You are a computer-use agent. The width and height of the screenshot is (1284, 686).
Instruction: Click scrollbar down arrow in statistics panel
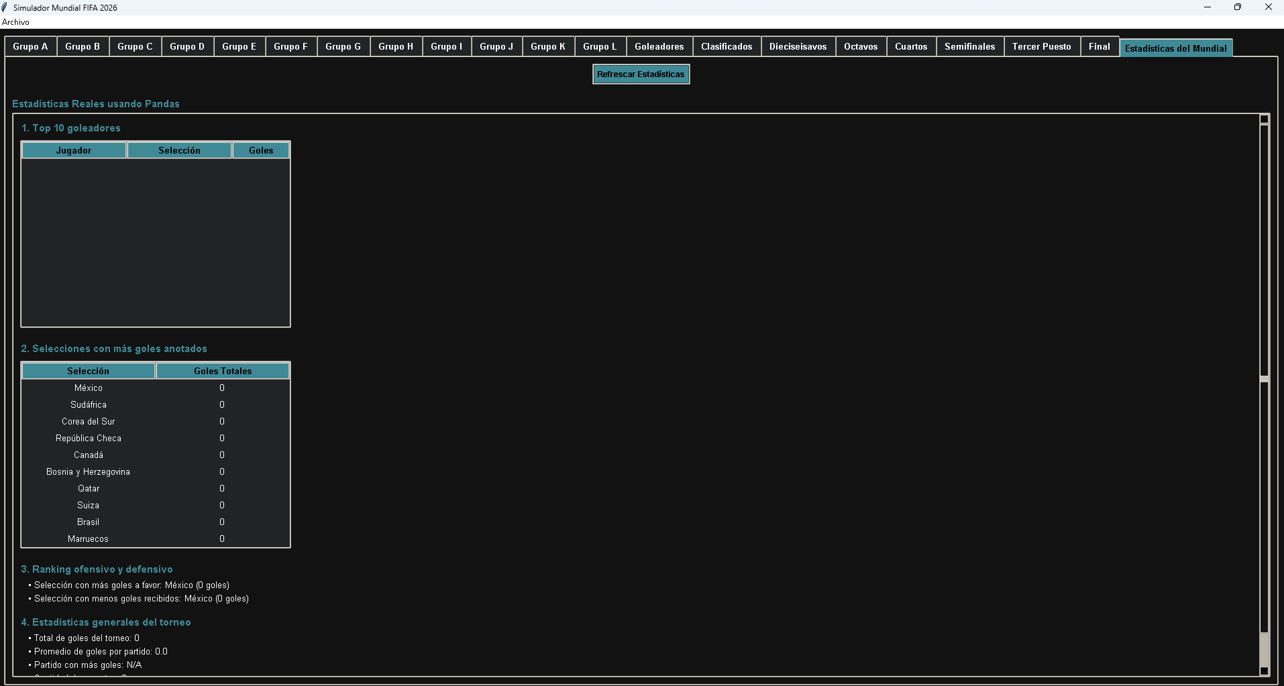(1264, 671)
